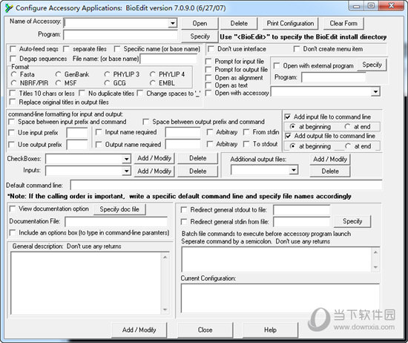Click the General description scrollbar down arrow
This screenshot has height=343, width=408.
click(x=165, y=310)
